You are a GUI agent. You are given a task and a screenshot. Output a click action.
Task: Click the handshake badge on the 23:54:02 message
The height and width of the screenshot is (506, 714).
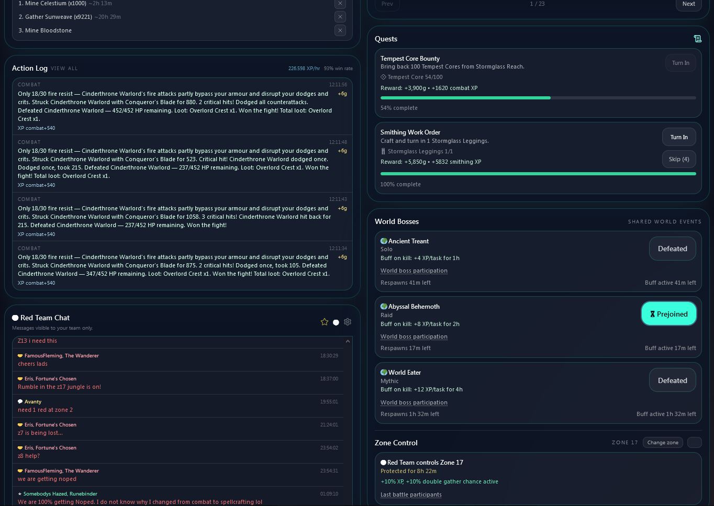click(x=20, y=448)
